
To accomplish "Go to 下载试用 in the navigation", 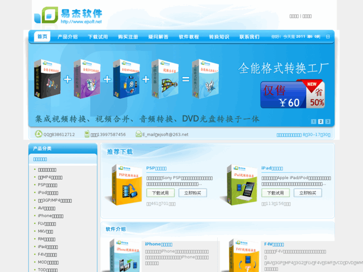I will [98, 37].
